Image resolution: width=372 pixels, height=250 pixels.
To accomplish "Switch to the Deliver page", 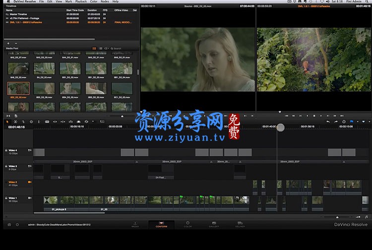I will [x=240, y=224].
